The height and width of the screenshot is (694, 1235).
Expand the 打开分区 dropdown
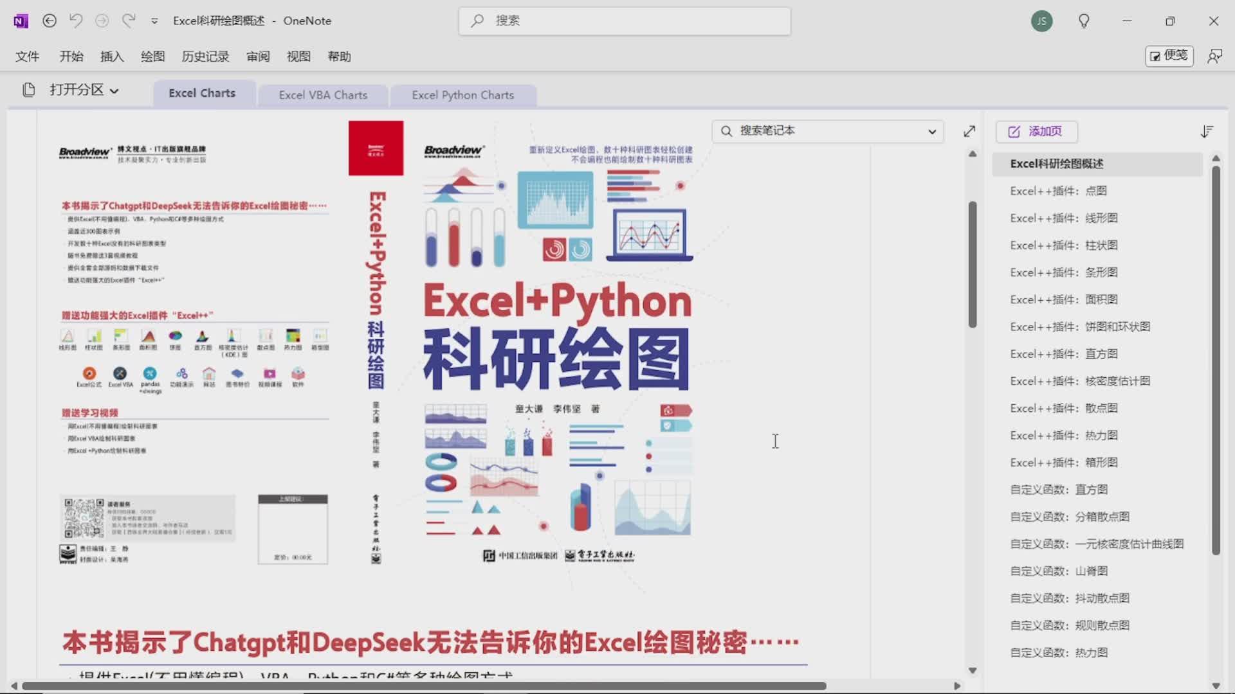click(x=84, y=90)
